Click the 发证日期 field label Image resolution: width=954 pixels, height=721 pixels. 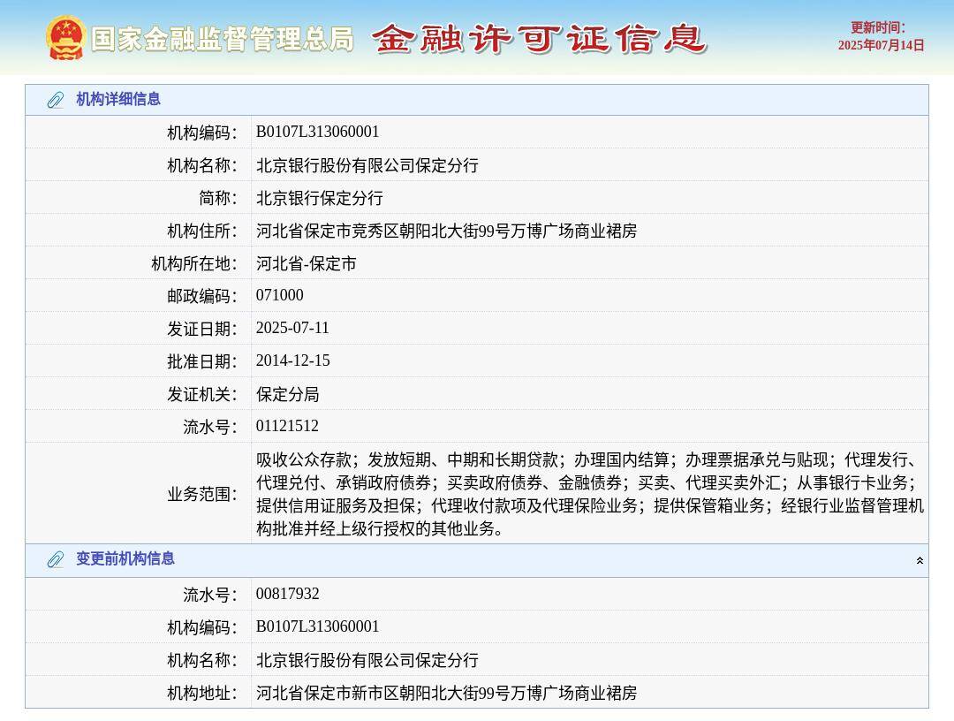click(x=202, y=329)
